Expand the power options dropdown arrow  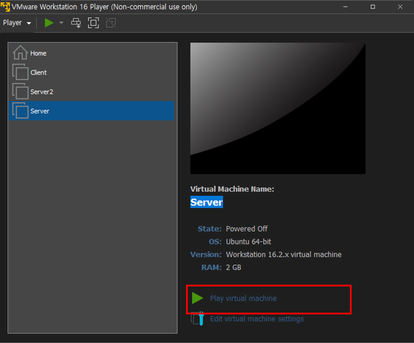coord(61,23)
